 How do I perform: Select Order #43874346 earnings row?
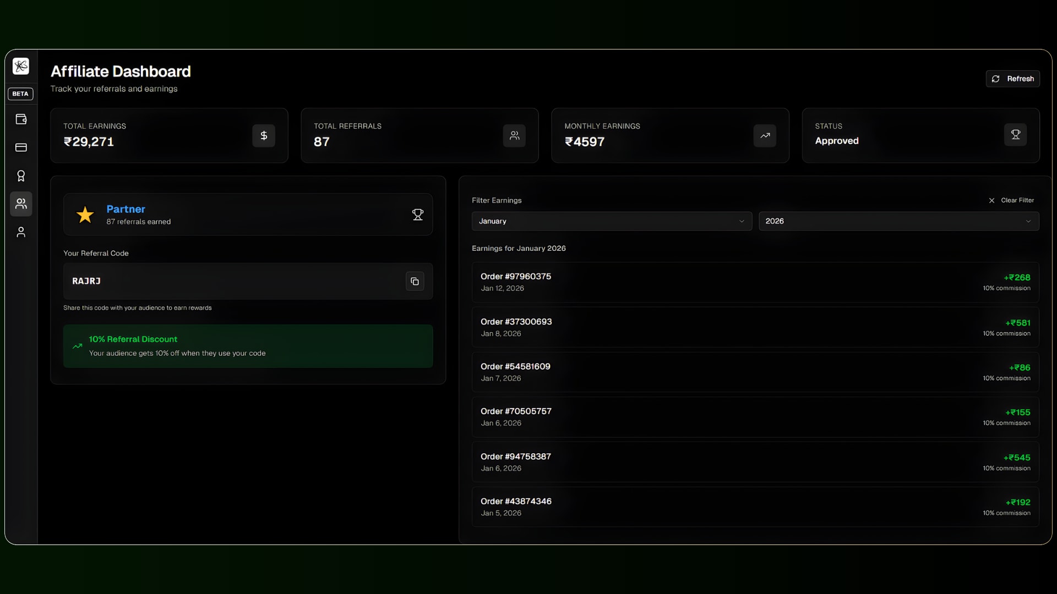click(x=755, y=507)
